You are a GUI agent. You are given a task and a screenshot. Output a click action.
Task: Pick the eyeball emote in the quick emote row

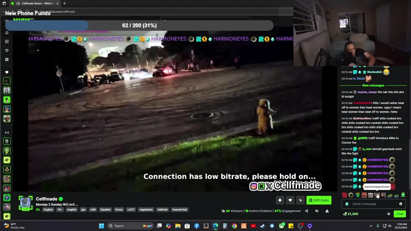(351, 195)
